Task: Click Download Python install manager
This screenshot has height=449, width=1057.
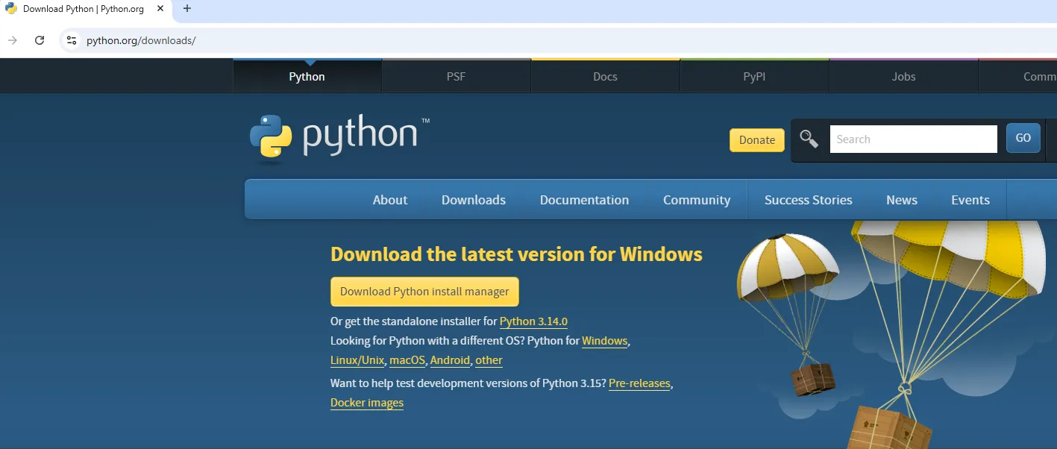Action: tap(424, 291)
